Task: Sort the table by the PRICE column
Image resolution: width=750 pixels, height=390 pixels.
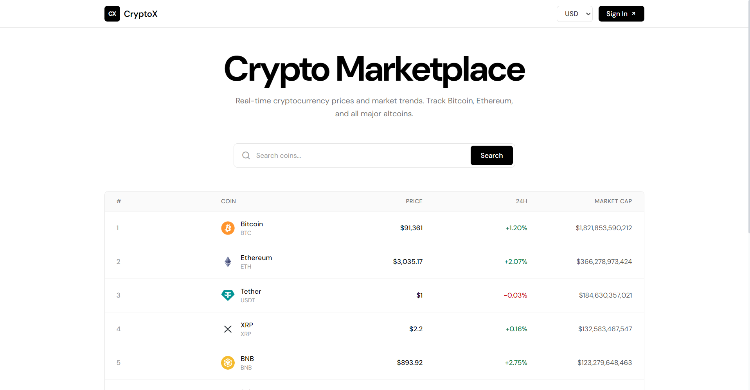Action: [414, 201]
